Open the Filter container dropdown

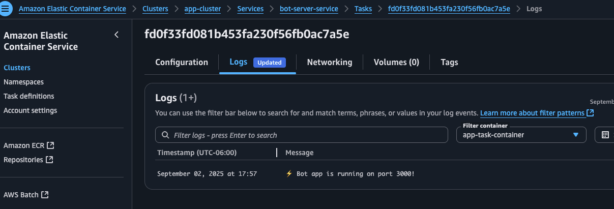(521, 135)
